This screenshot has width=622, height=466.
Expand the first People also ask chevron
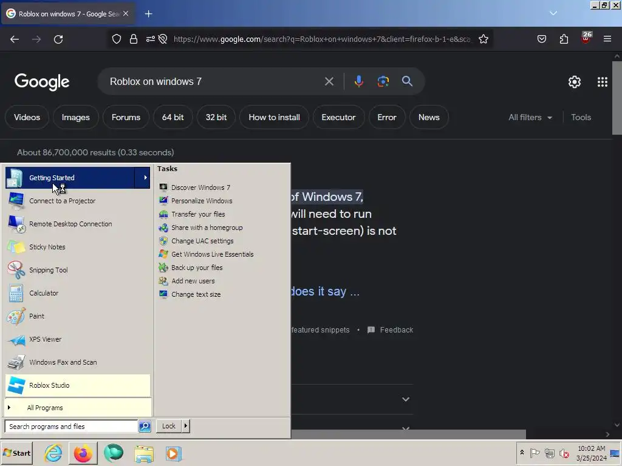[405, 399]
